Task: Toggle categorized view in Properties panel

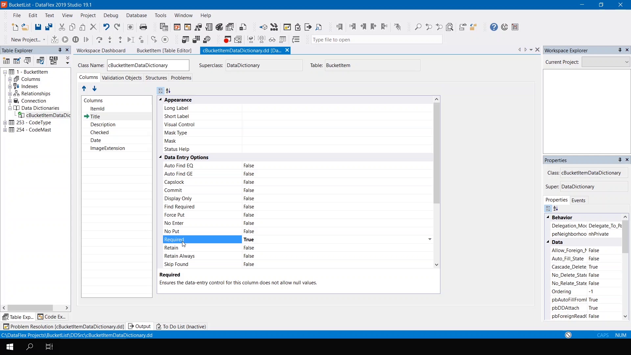Action: [548, 208]
